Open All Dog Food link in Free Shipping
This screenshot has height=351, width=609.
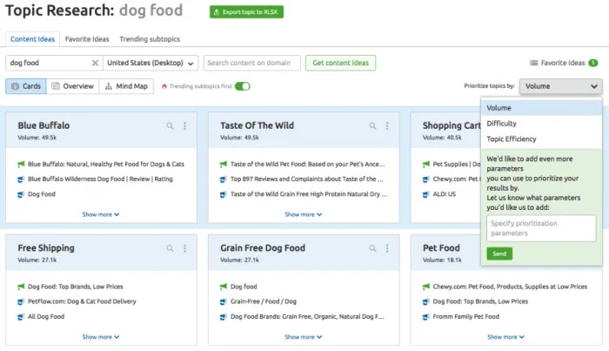(x=46, y=317)
